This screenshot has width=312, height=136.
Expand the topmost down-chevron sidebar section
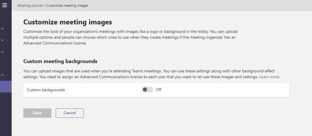pos(2,29)
